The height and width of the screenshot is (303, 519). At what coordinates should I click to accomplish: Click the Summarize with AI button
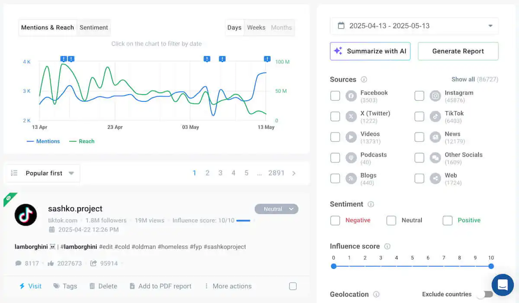point(370,51)
